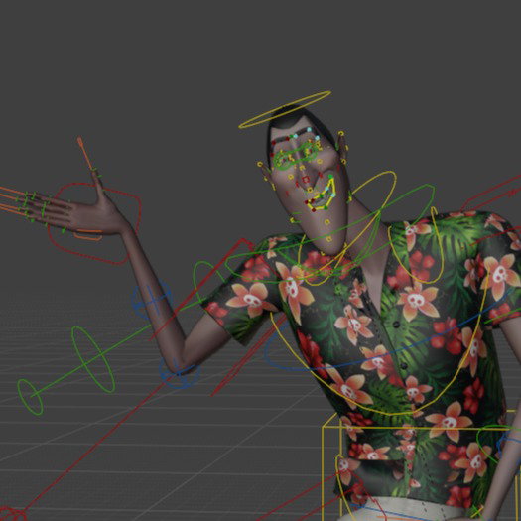
Task: Select the large green ellipse on the pole line
Action: tap(93, 359)
